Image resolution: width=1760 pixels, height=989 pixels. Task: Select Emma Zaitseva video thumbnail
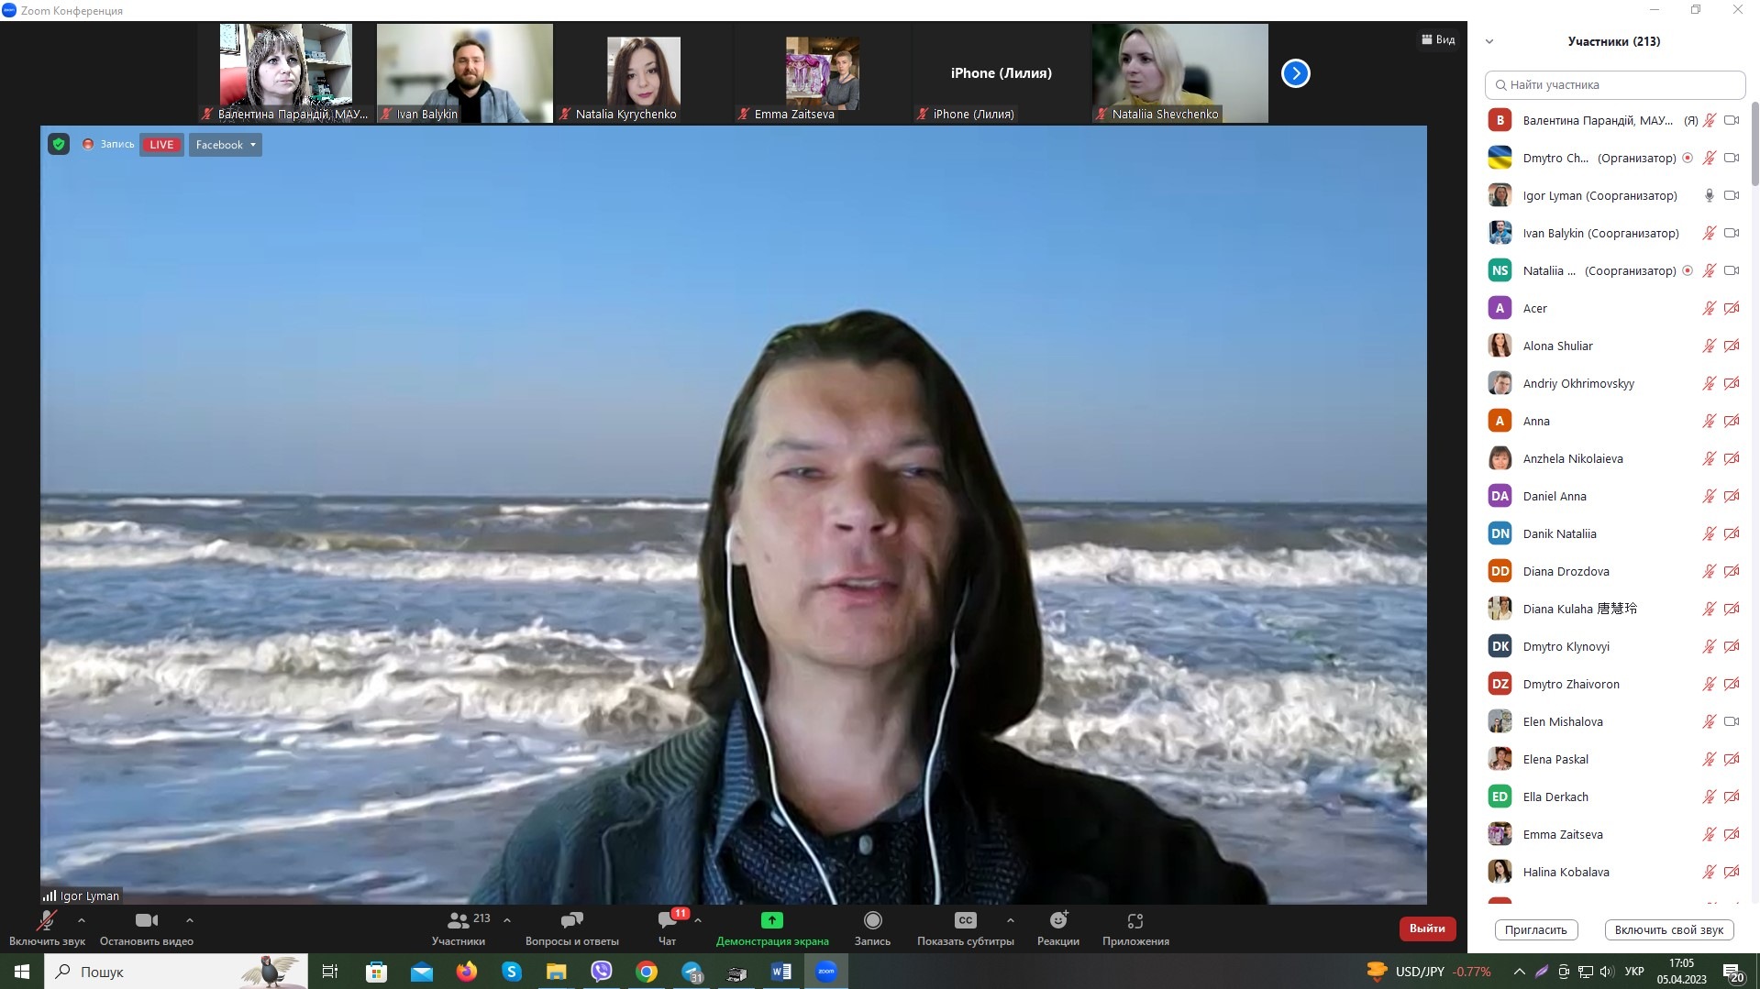pyautogui.click(x=823, y=73)
